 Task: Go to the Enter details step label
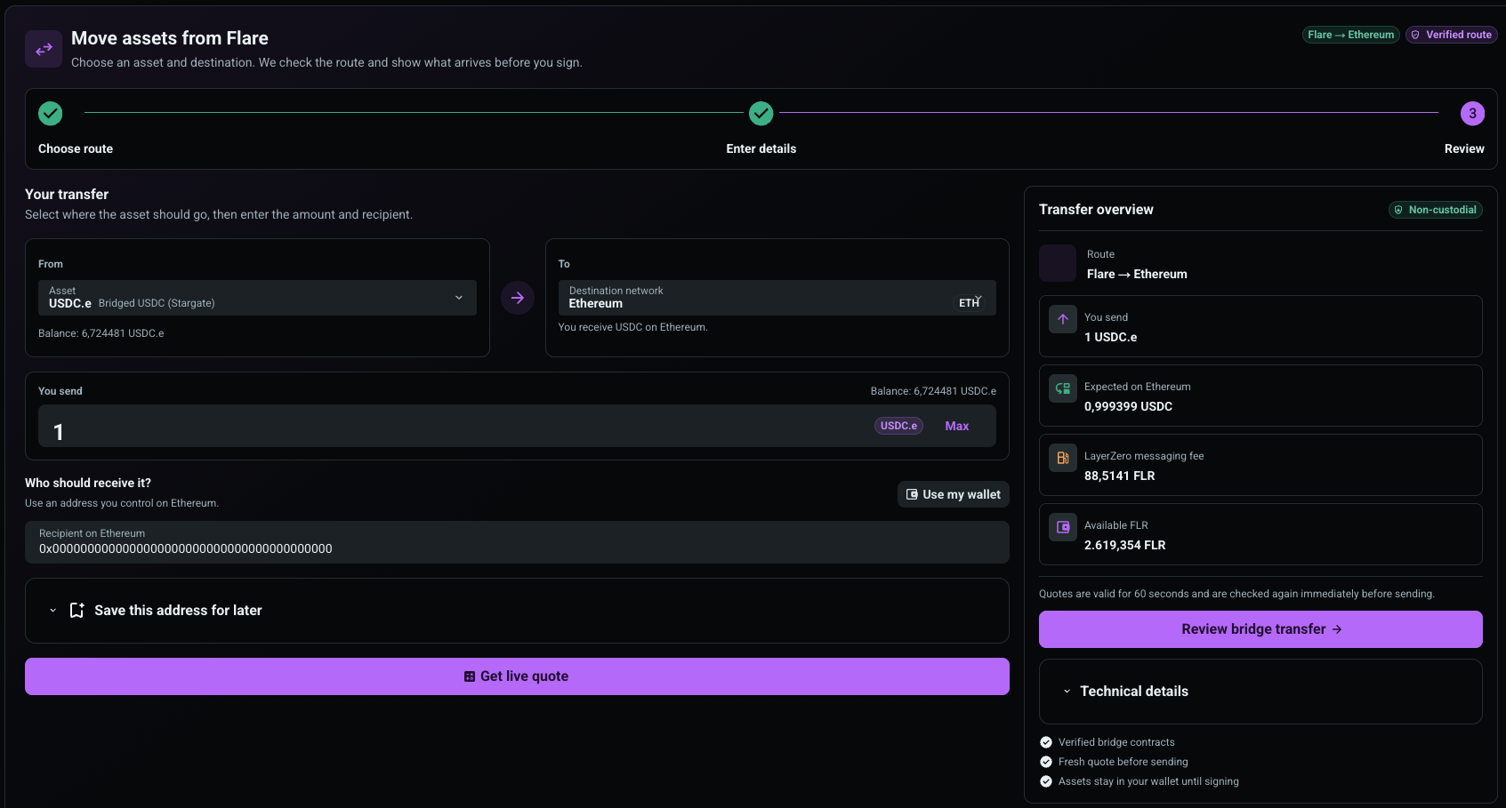tap(761, 148)
